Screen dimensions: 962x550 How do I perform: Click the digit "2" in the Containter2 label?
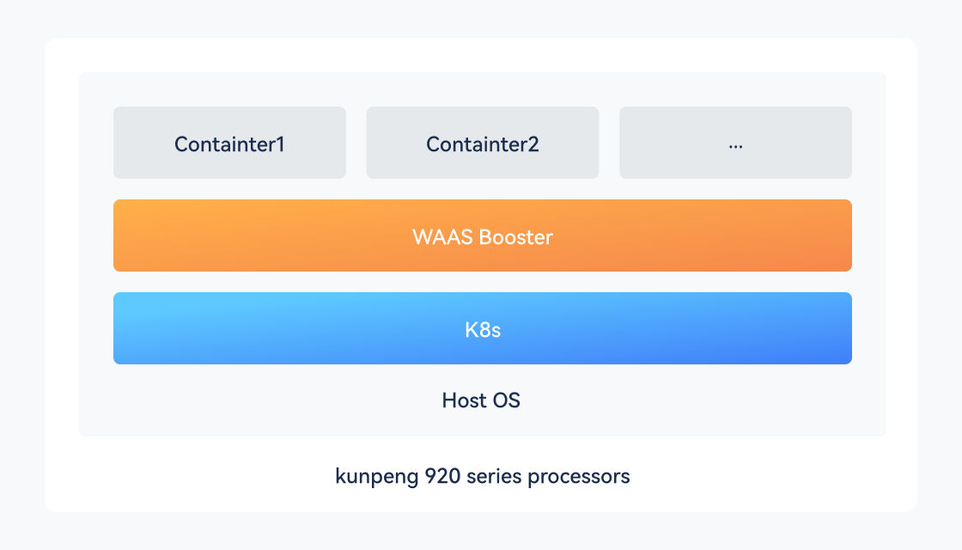(x=533, y=144)
